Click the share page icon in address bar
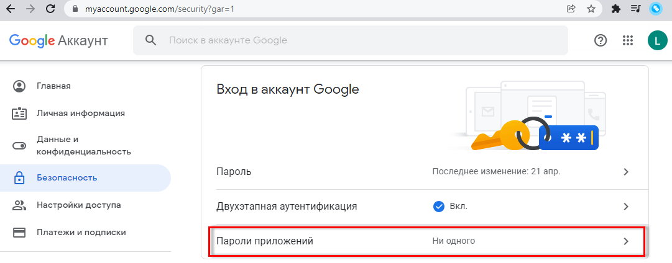 (571, 9)
